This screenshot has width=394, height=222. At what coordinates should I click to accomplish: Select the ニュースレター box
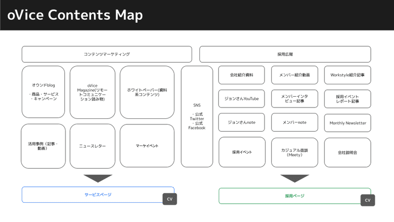(93, 146)
